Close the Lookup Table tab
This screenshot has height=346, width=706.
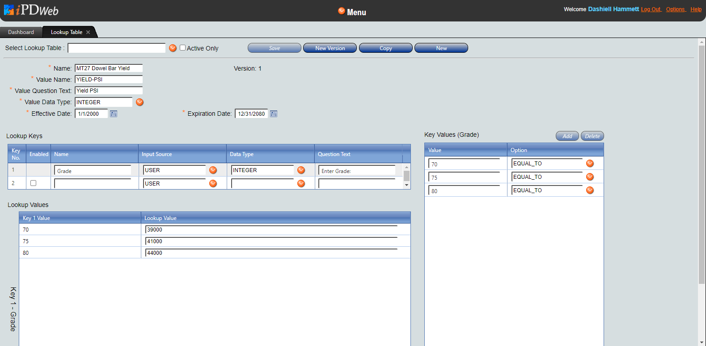88,32
